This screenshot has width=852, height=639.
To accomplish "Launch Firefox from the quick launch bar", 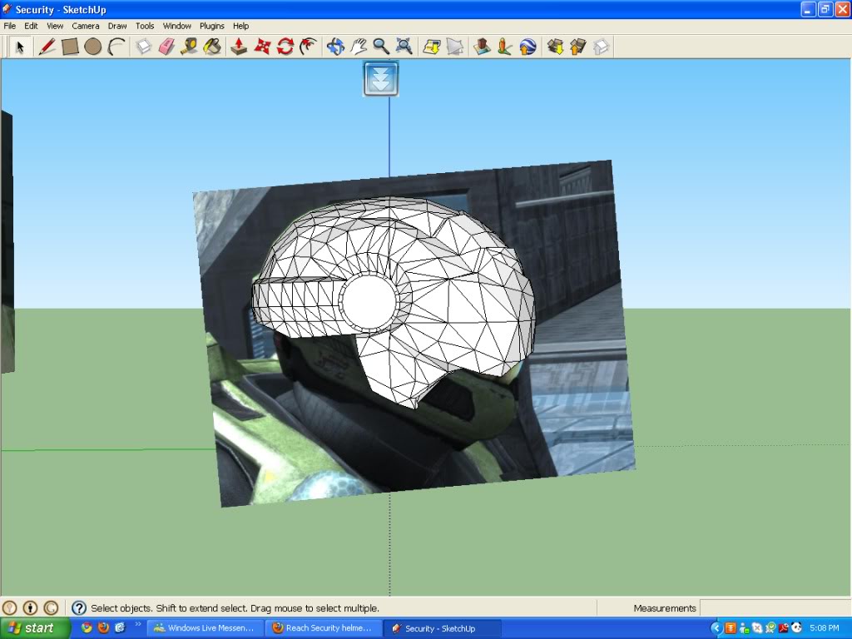I will coord(103,628).
